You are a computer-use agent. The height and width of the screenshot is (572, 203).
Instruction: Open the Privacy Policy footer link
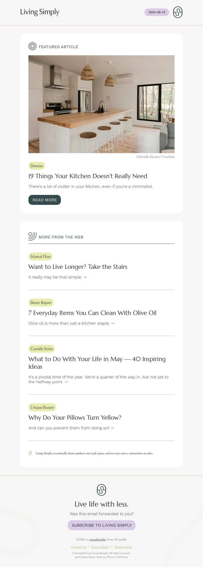click(100, 547)
